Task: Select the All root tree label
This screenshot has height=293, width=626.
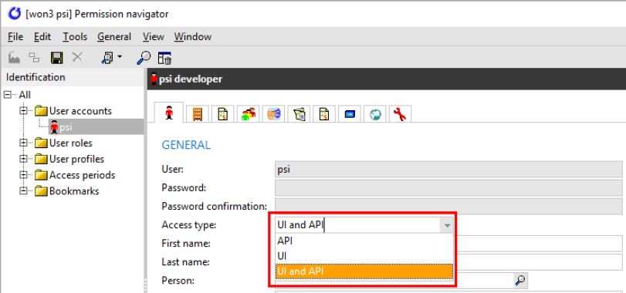Action: point(25,95)
